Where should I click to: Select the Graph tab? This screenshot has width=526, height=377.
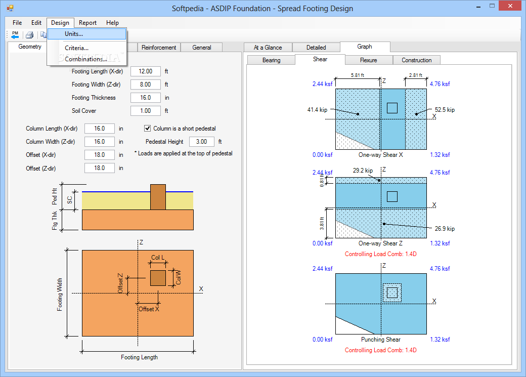[365, 47]
